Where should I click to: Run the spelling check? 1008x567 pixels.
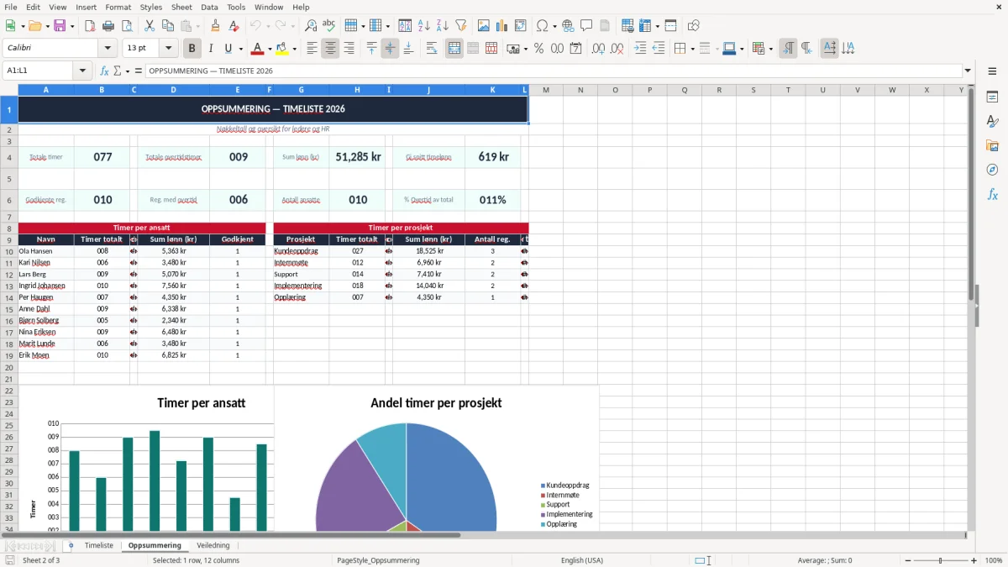pyautogui.click(x=329, y=26)
